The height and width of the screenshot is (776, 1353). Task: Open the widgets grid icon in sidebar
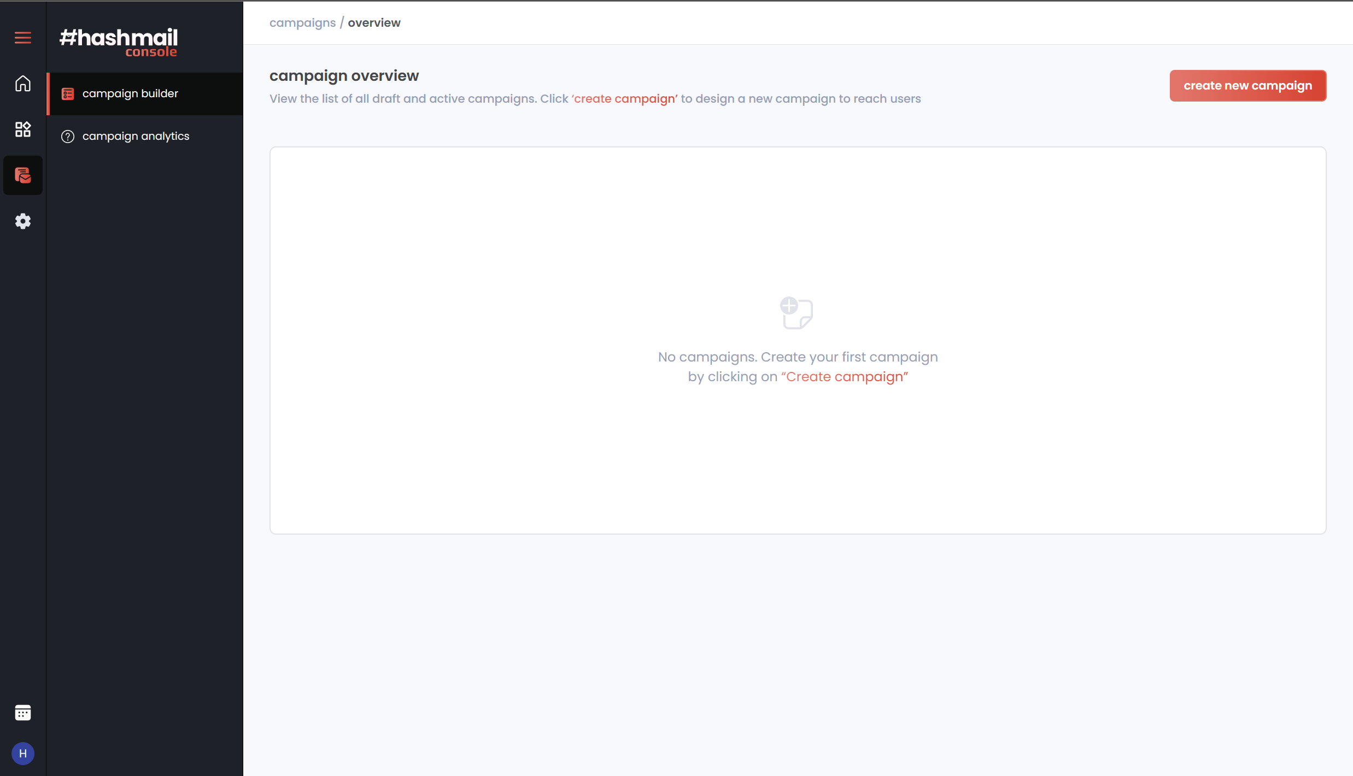22,129
